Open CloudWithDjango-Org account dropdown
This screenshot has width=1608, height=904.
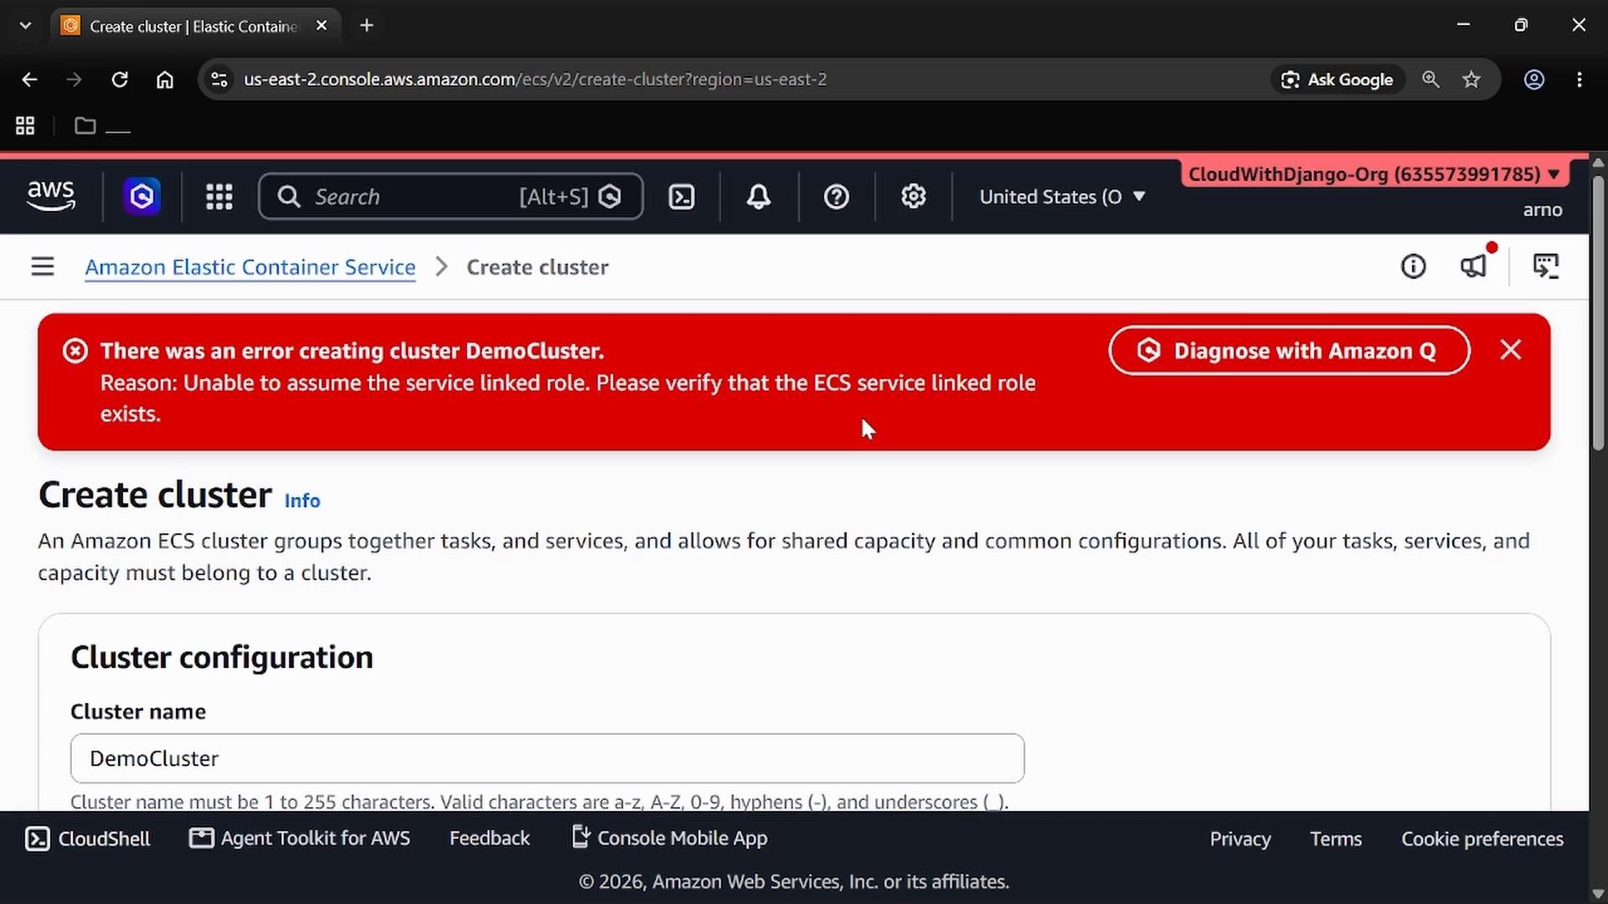coord(1373,174)
